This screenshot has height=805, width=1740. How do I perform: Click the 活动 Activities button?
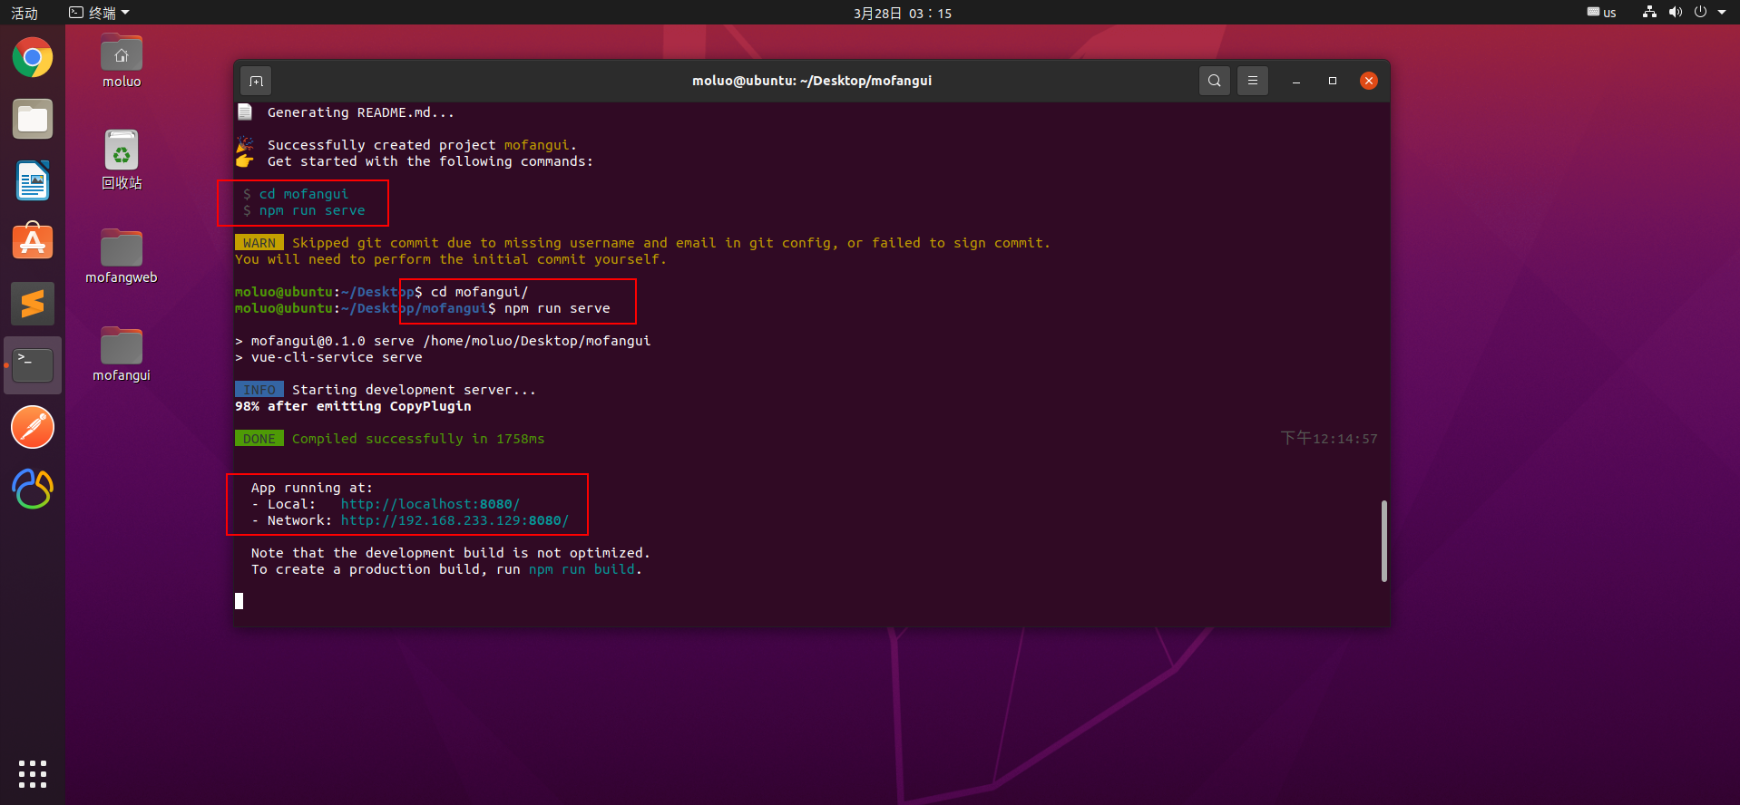24,13
